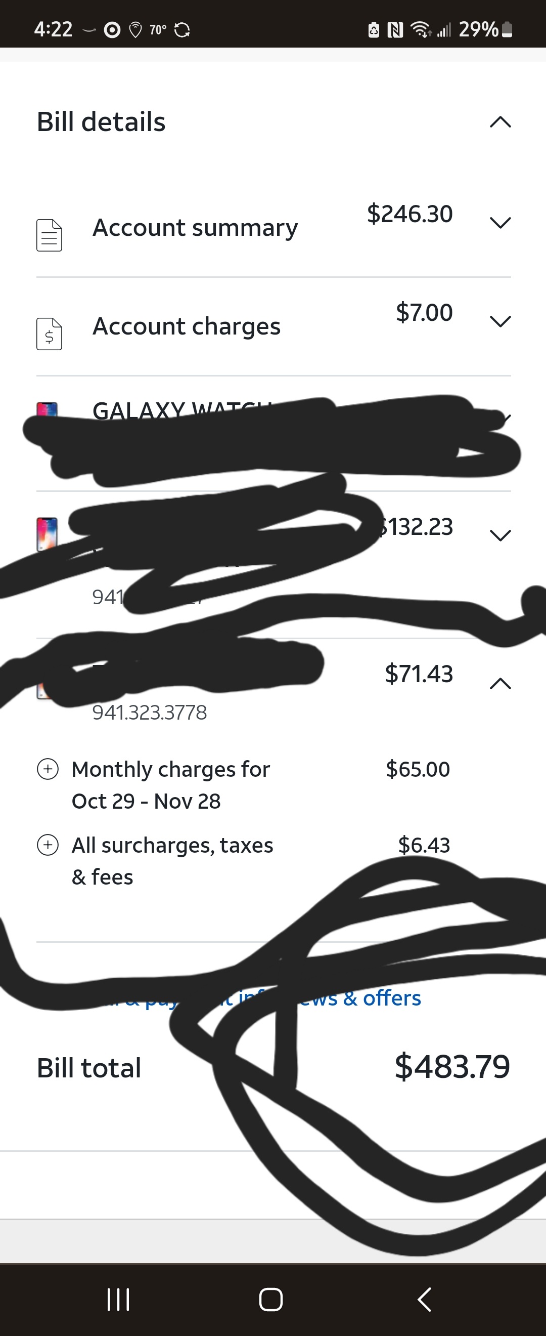Tap the phone icon beside the $132.23 line

click(47, 534)
